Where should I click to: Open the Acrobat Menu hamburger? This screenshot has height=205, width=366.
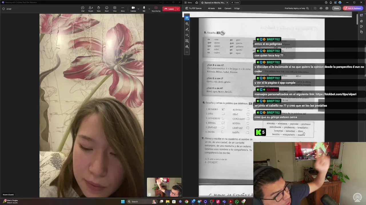coord(188,3)
